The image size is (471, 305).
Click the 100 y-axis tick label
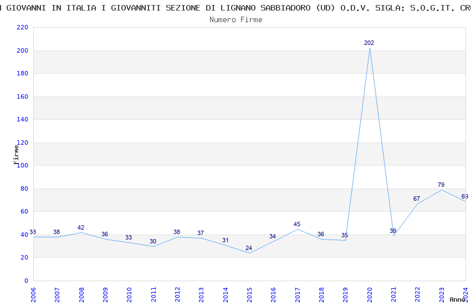point(22,166)
